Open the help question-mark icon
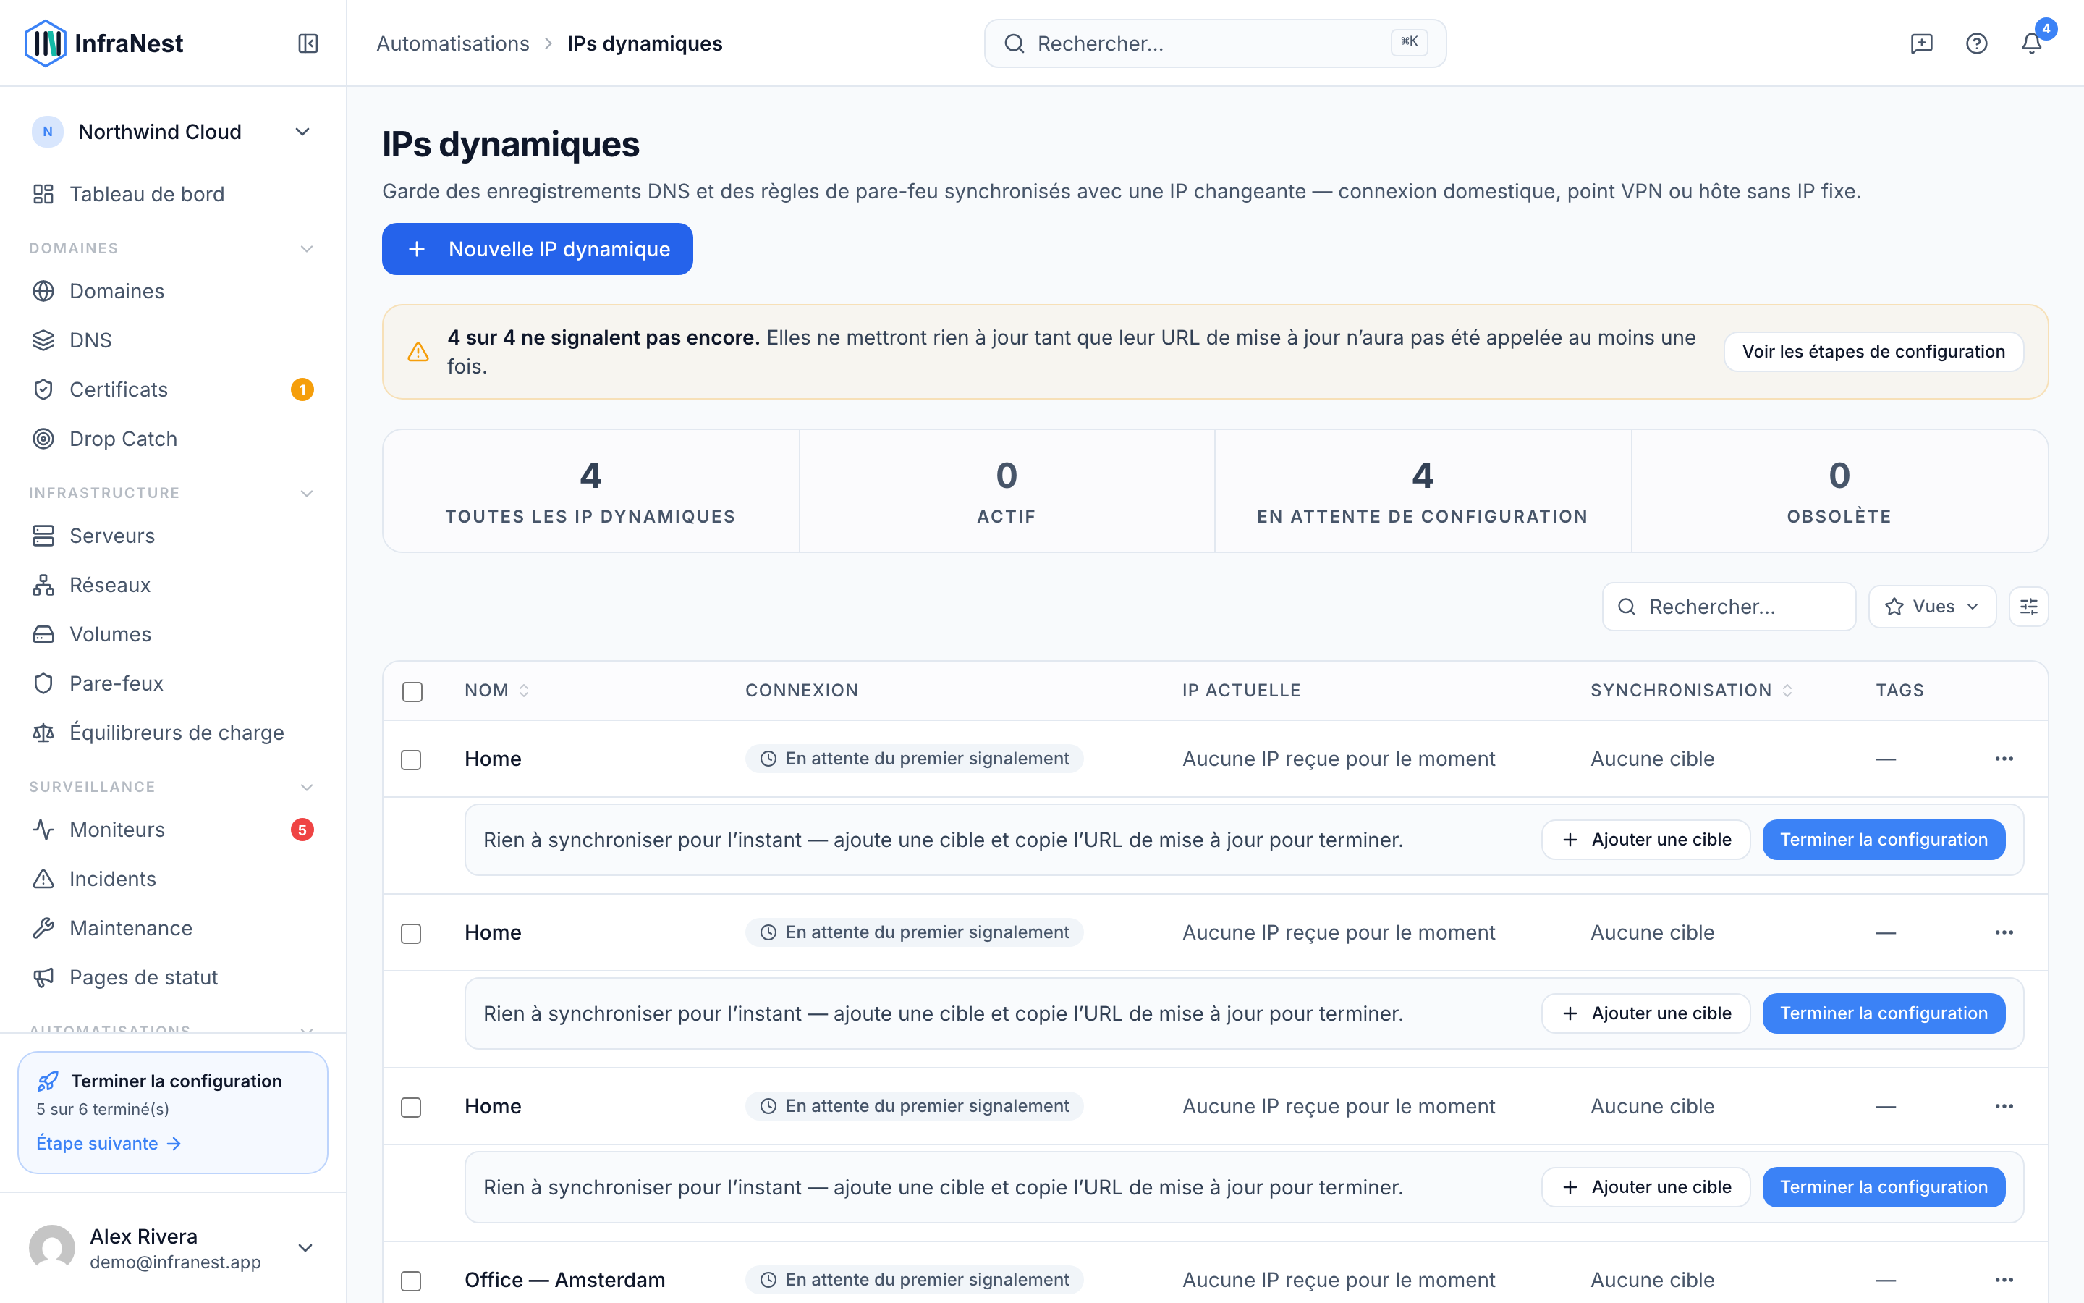 [x=1976, y=43]
